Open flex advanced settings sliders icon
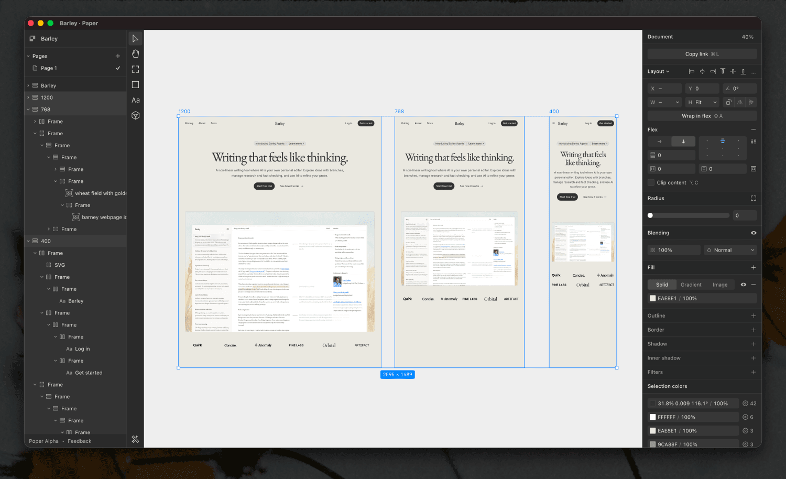 [754, 141]
